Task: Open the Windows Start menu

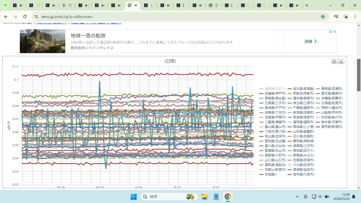Action: 134,197
